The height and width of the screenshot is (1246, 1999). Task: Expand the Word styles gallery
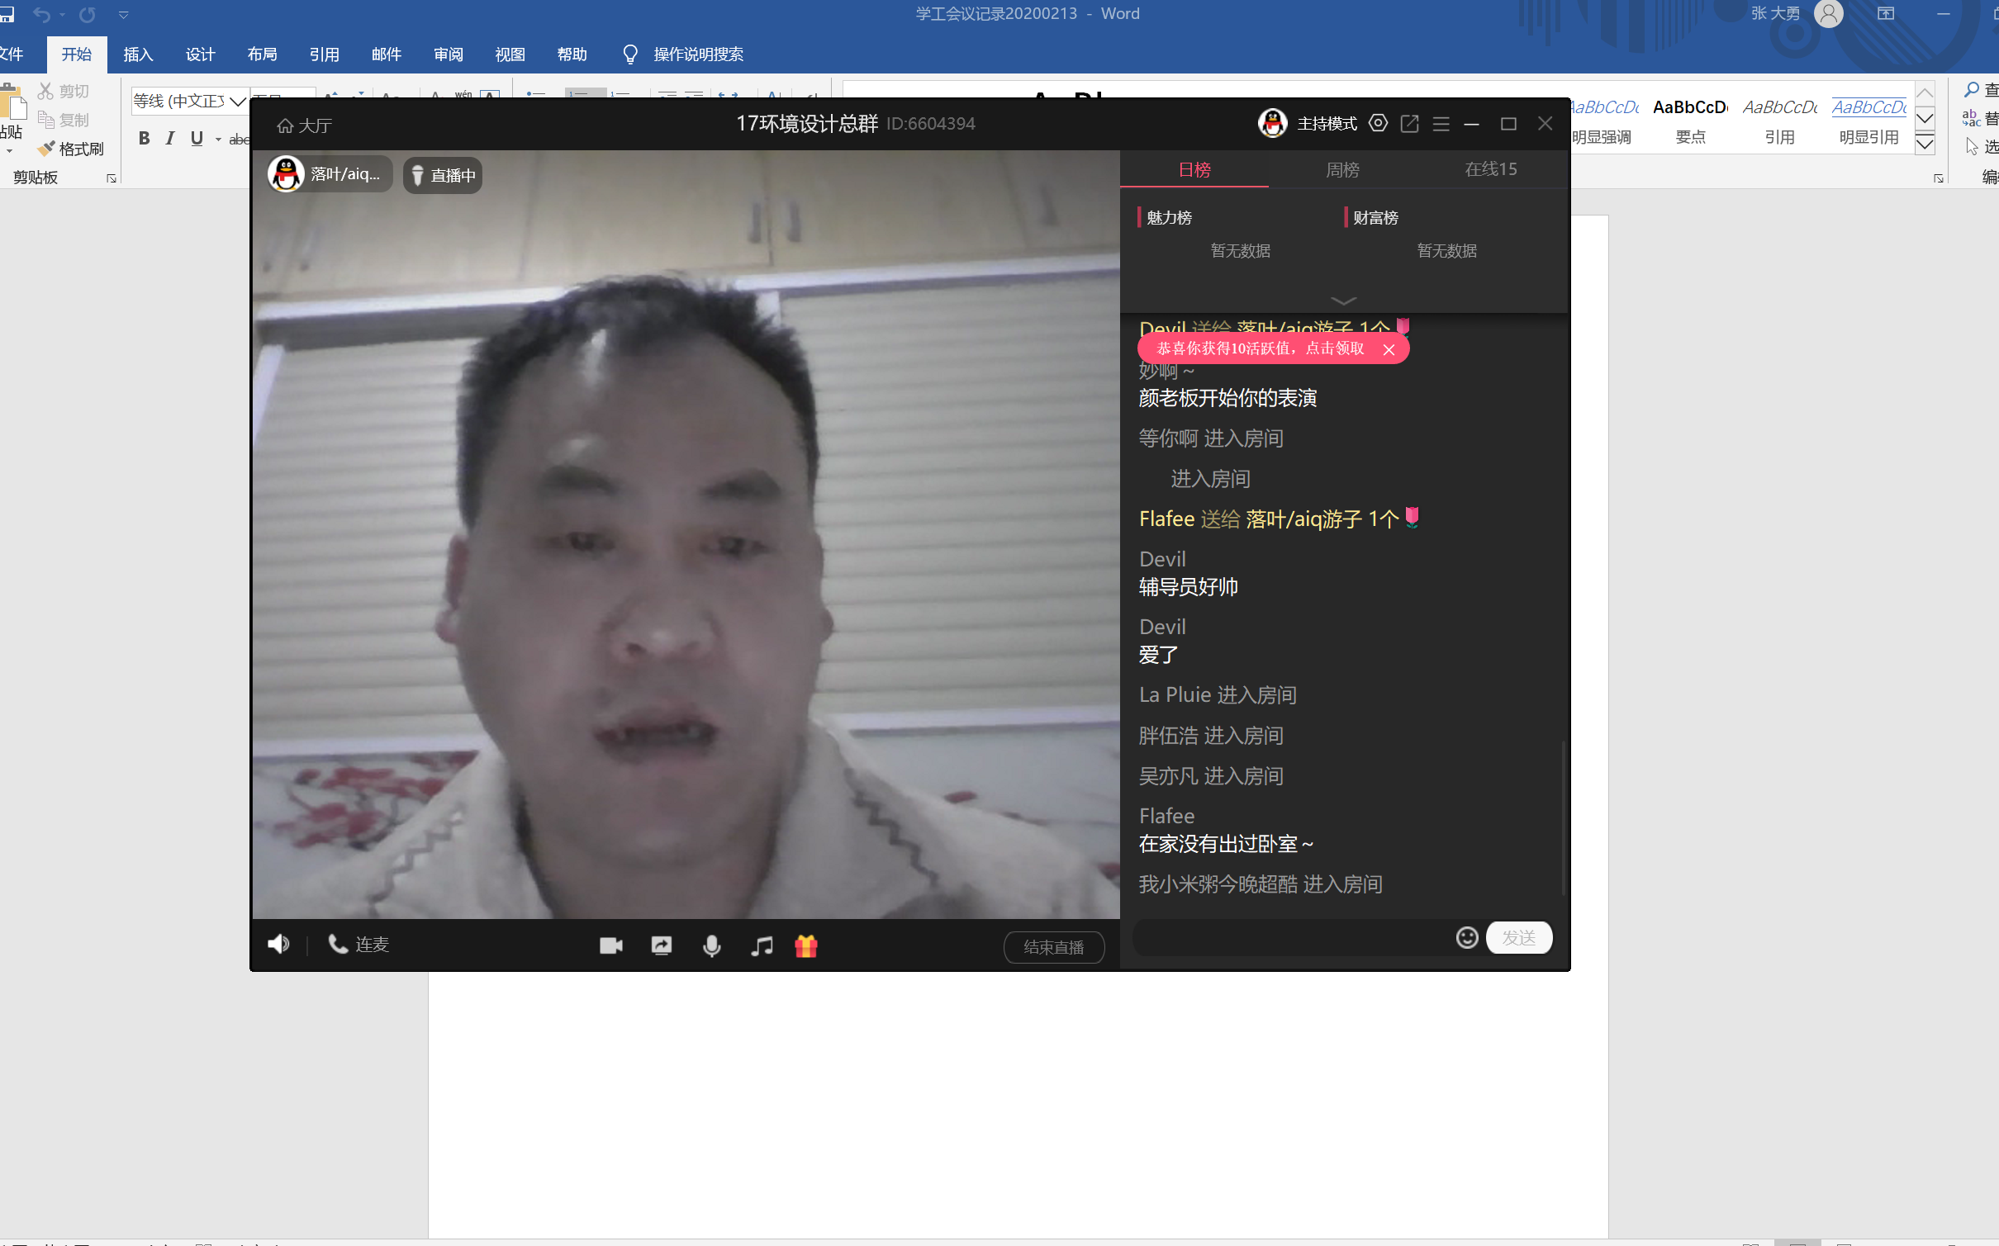tap(1925, 145)
